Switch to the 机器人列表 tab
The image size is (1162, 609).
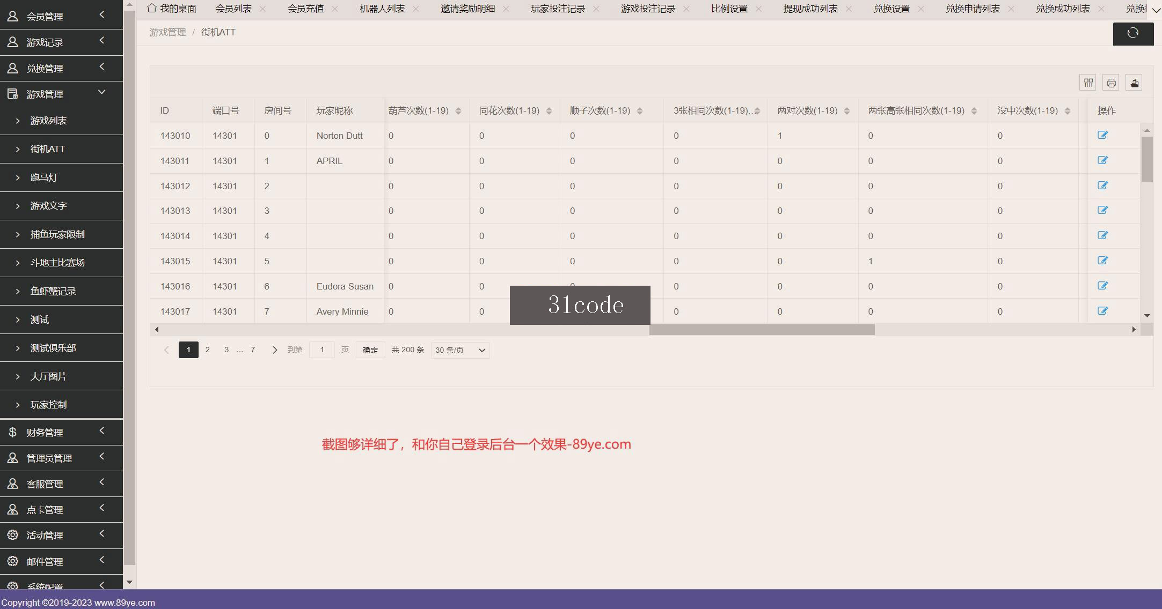[382, 9]
